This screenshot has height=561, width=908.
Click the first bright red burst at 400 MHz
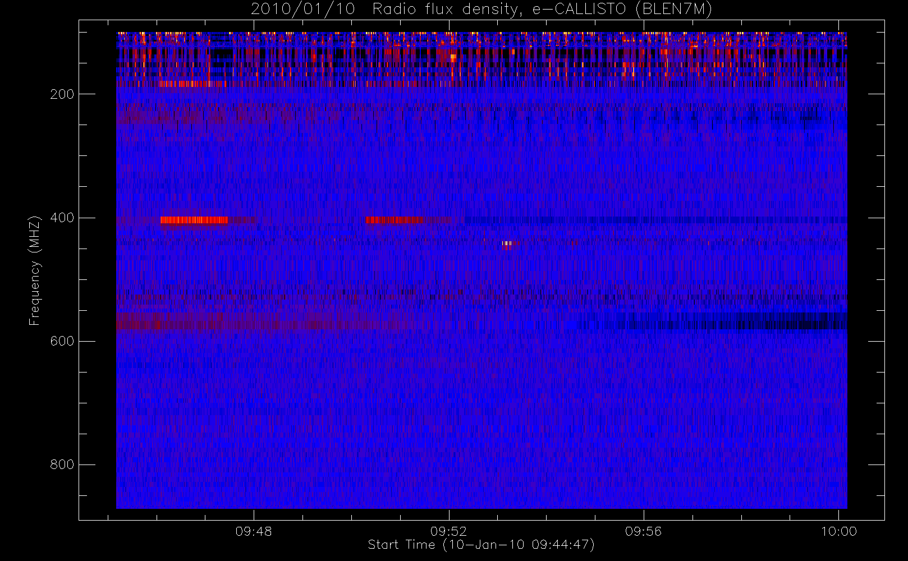[194, 220]
